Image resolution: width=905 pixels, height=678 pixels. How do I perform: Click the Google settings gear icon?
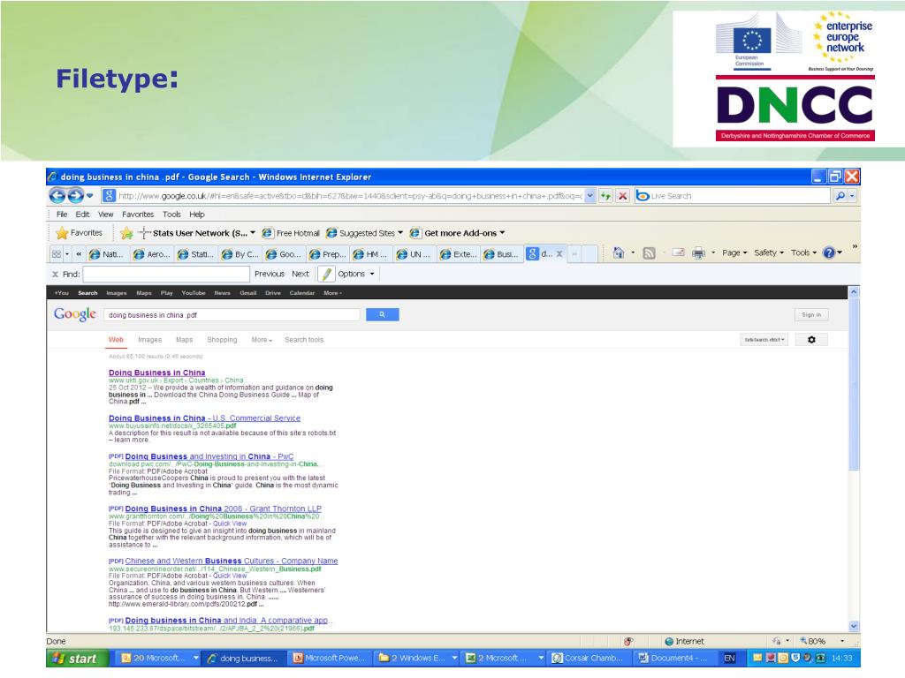click(x=811, y=340)
